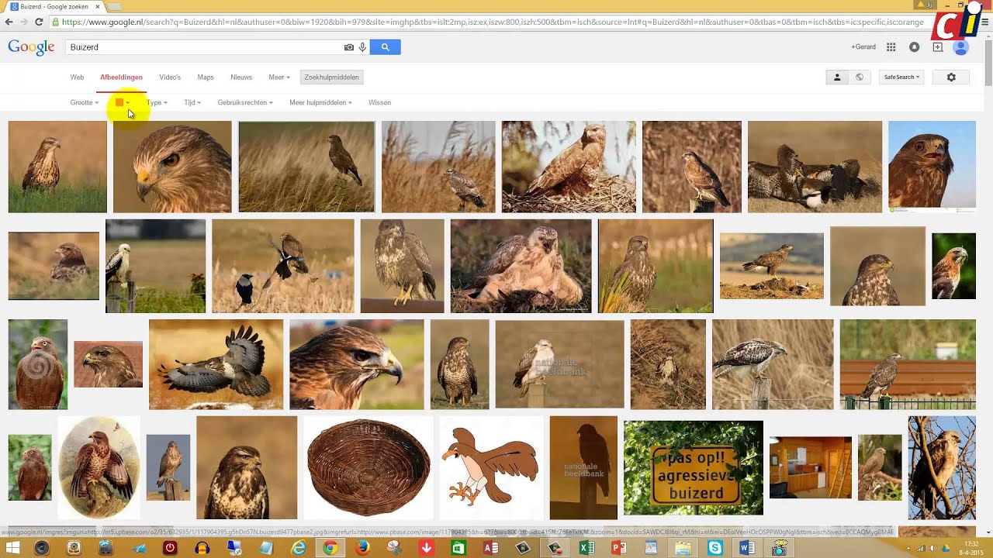The height and width of the screenshot is (558, 993).
Task: Open Meer hulpmiddelen dropdown
Action: [x=320, y=102]
